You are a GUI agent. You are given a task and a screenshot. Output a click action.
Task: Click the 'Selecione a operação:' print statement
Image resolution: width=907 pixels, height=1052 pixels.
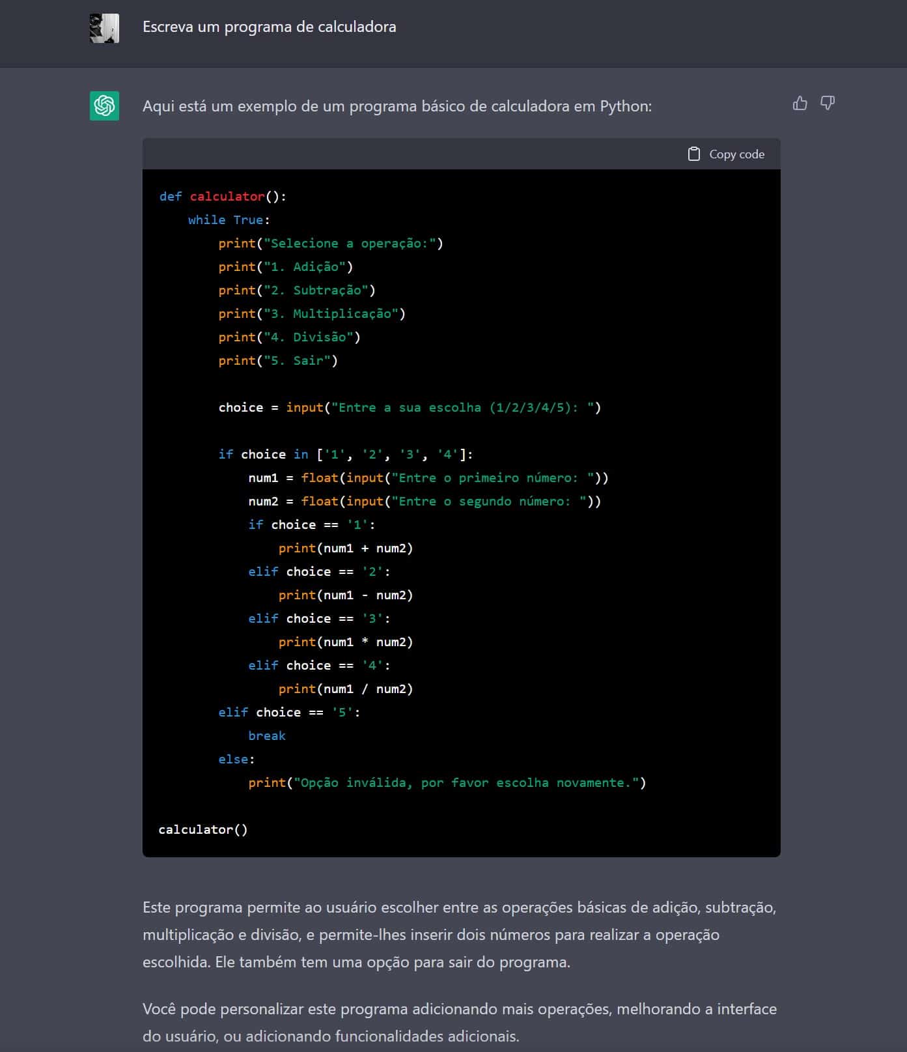330,244
